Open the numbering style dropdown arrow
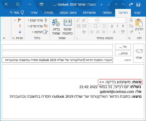 [91, 26]
